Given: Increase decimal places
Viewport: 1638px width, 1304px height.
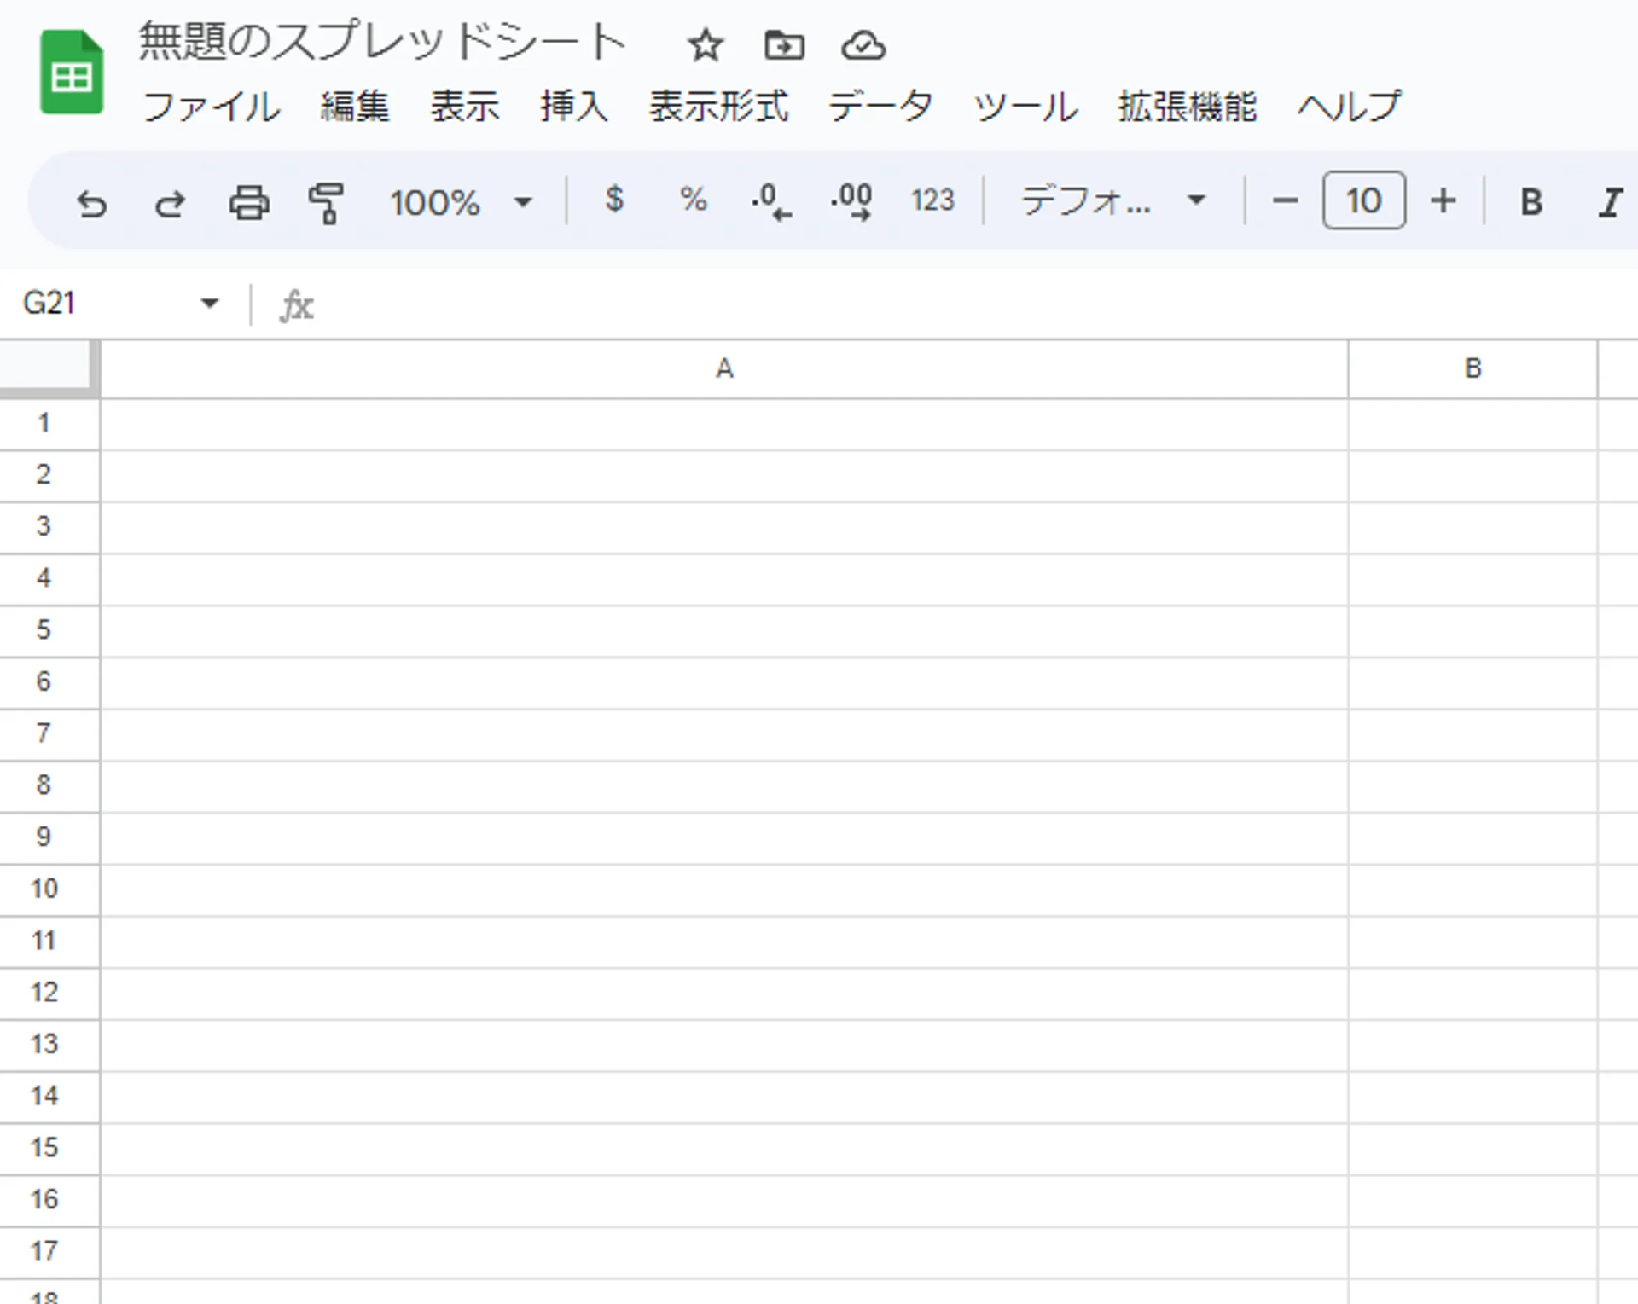Looking at the screenshot, I should click(x=851, y=202).
